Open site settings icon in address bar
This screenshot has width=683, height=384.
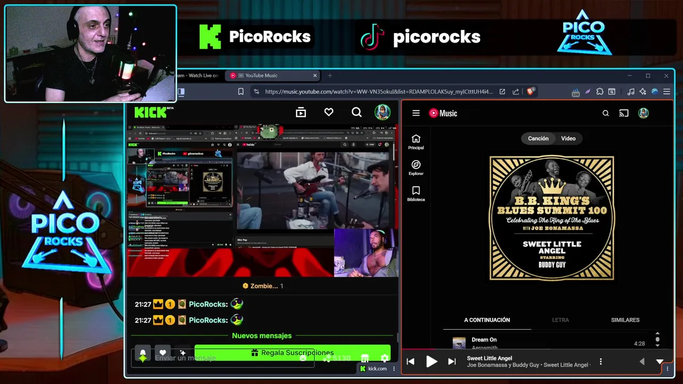click(256, 92)
